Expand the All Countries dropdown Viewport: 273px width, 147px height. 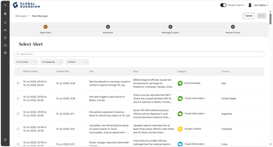click(x=26, y=62)
